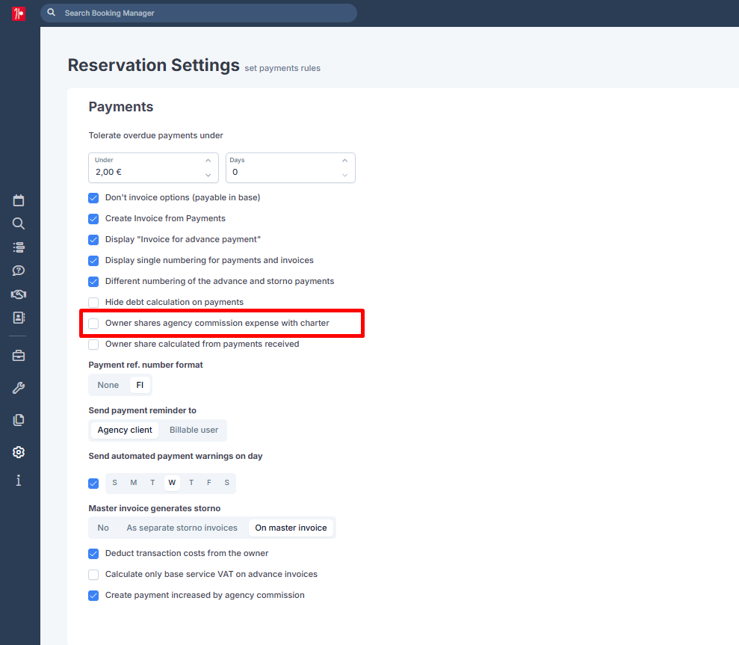Enable Hide debt calculation on payments
739x645 pixels.
coord(93,302)
